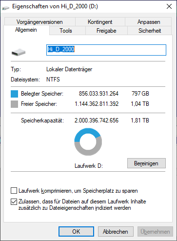
Task: Click the hard drive icon beside name field
Action: tap(19, 52)
